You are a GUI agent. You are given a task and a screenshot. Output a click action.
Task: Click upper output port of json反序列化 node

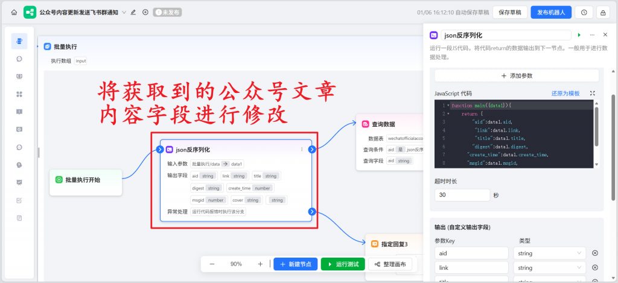click(312, 150)
